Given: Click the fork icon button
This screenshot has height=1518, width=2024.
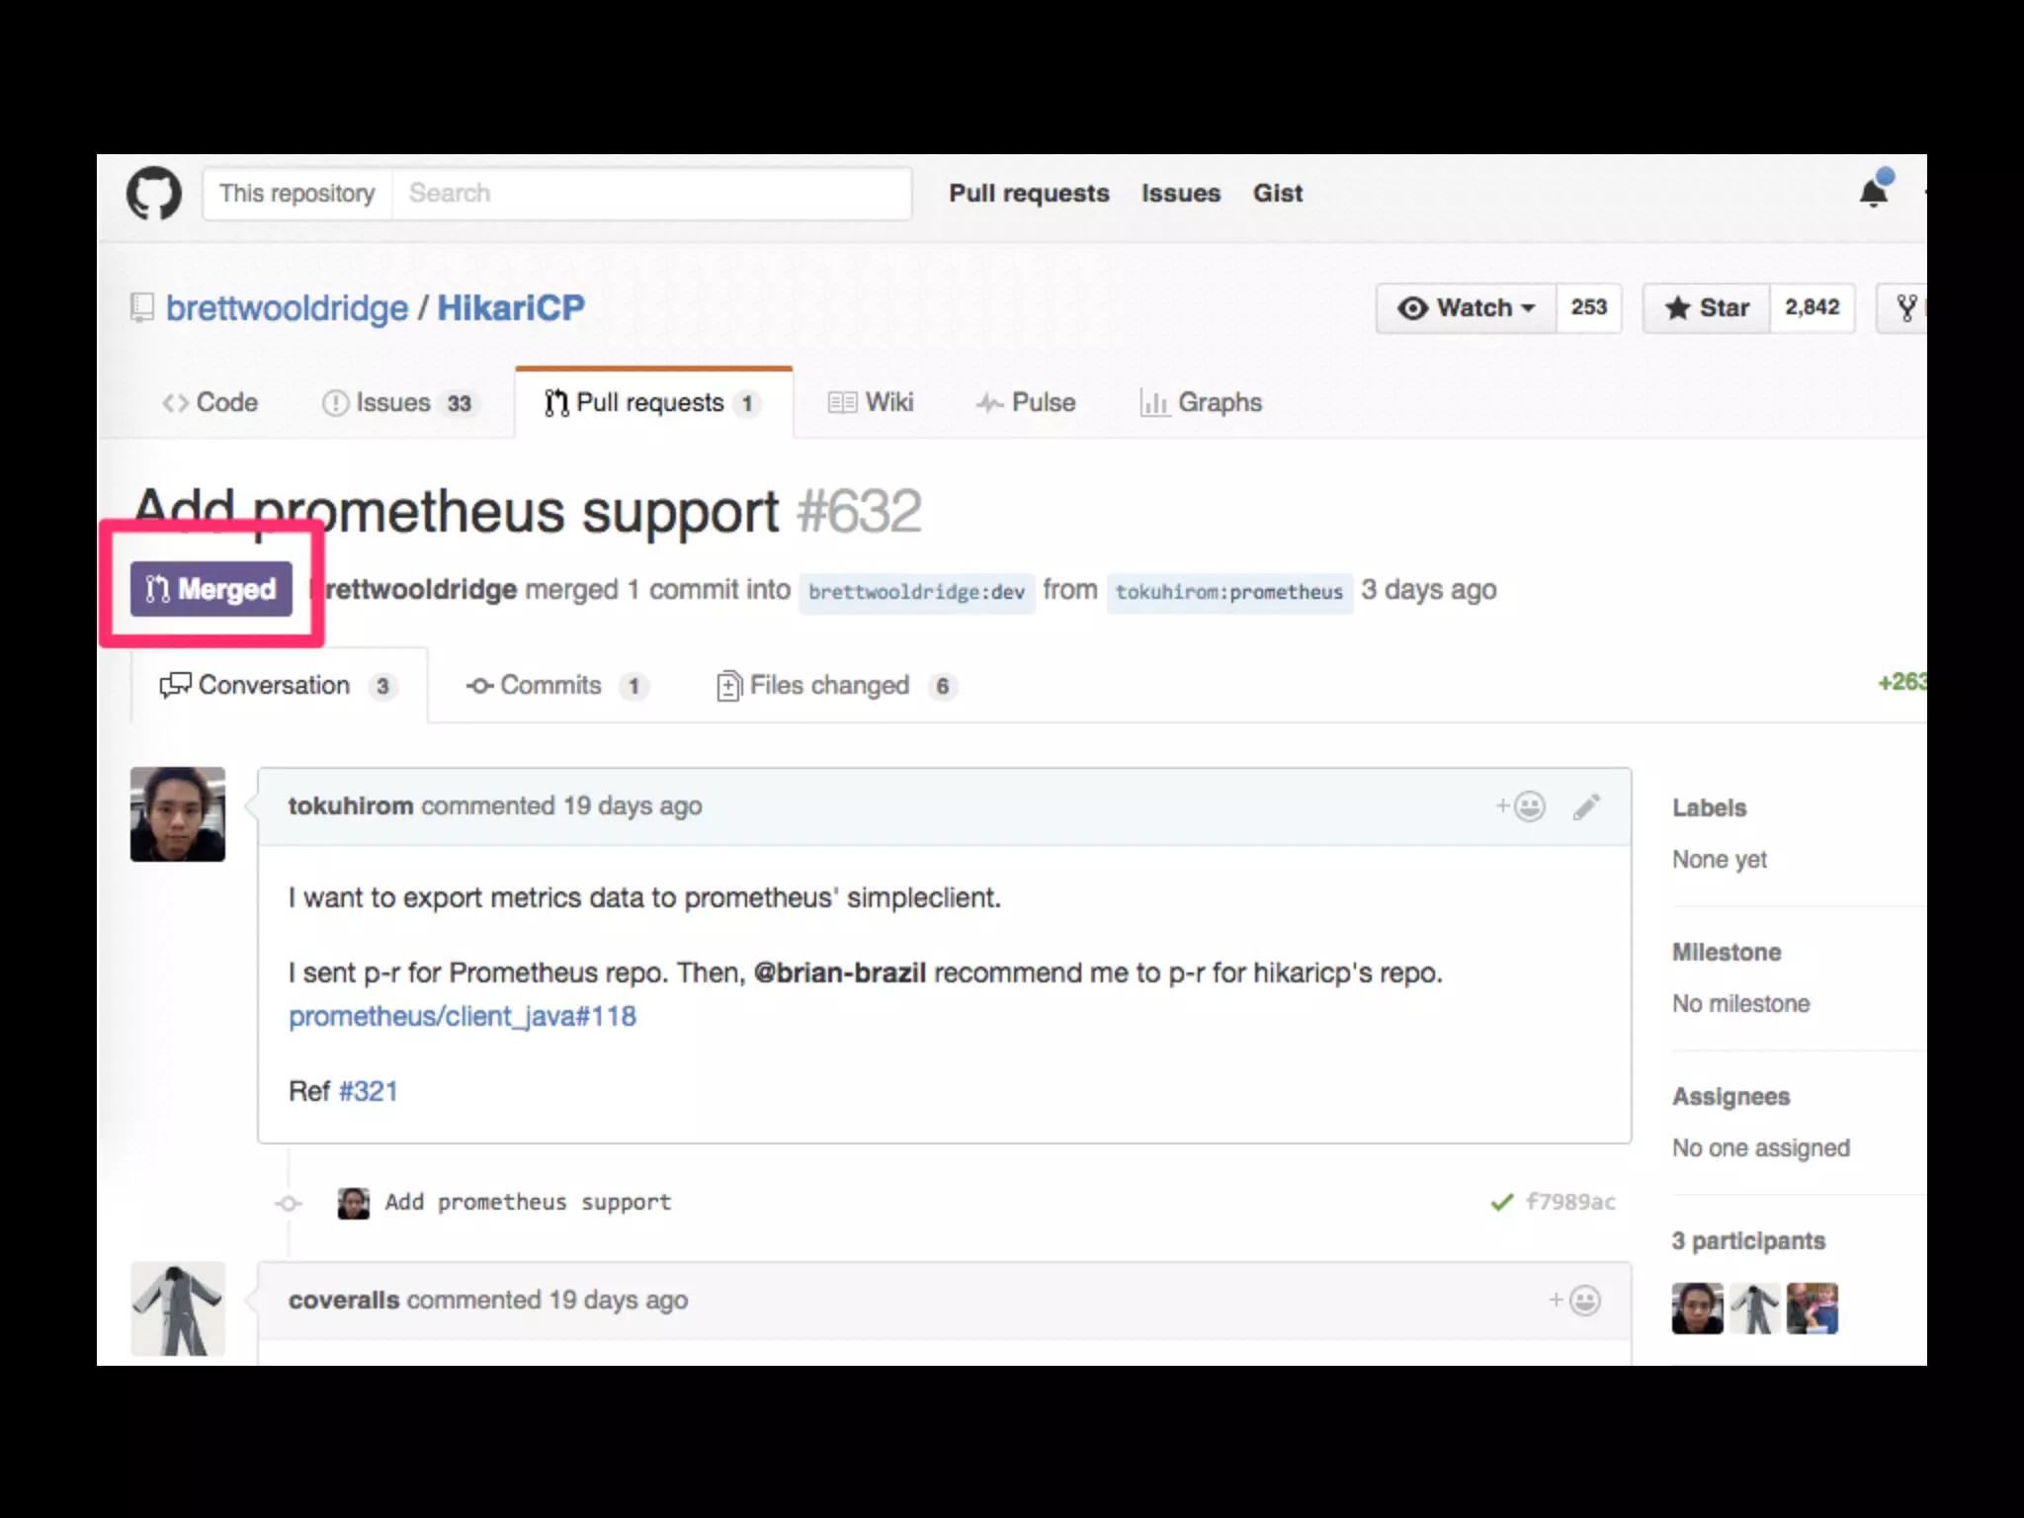Looking at the screenshot, I should [x=1906, y=308].
